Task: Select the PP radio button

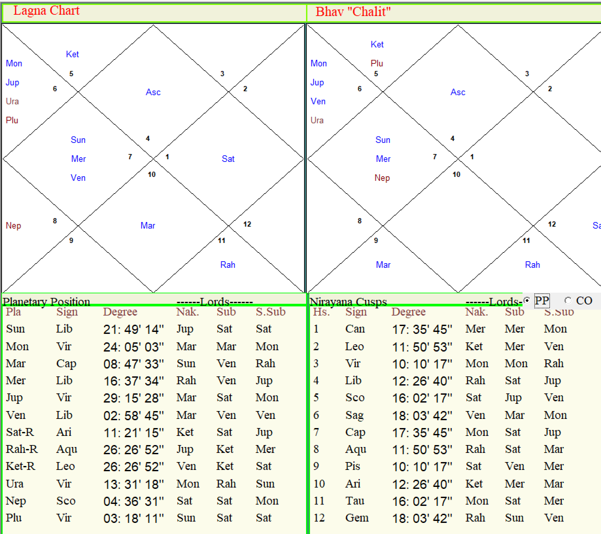Action: coord(527,300)
